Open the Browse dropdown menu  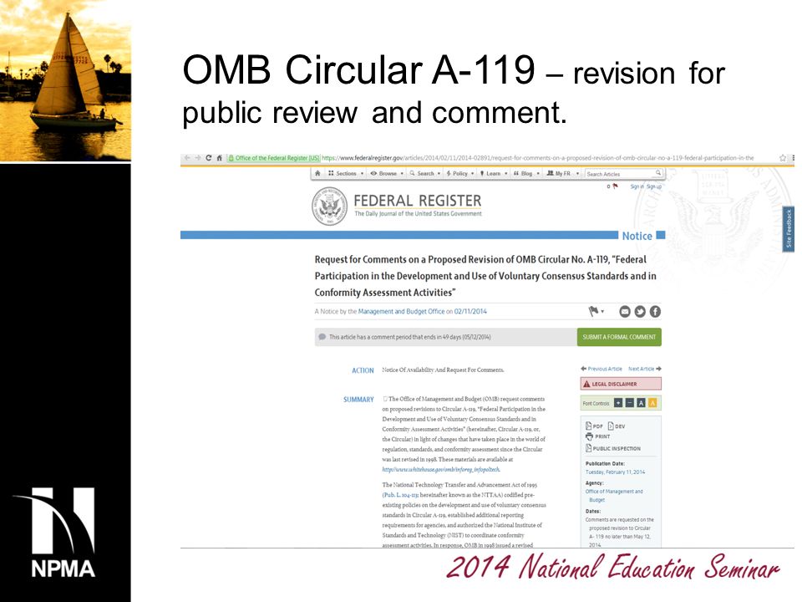click(x=387, y=174)
